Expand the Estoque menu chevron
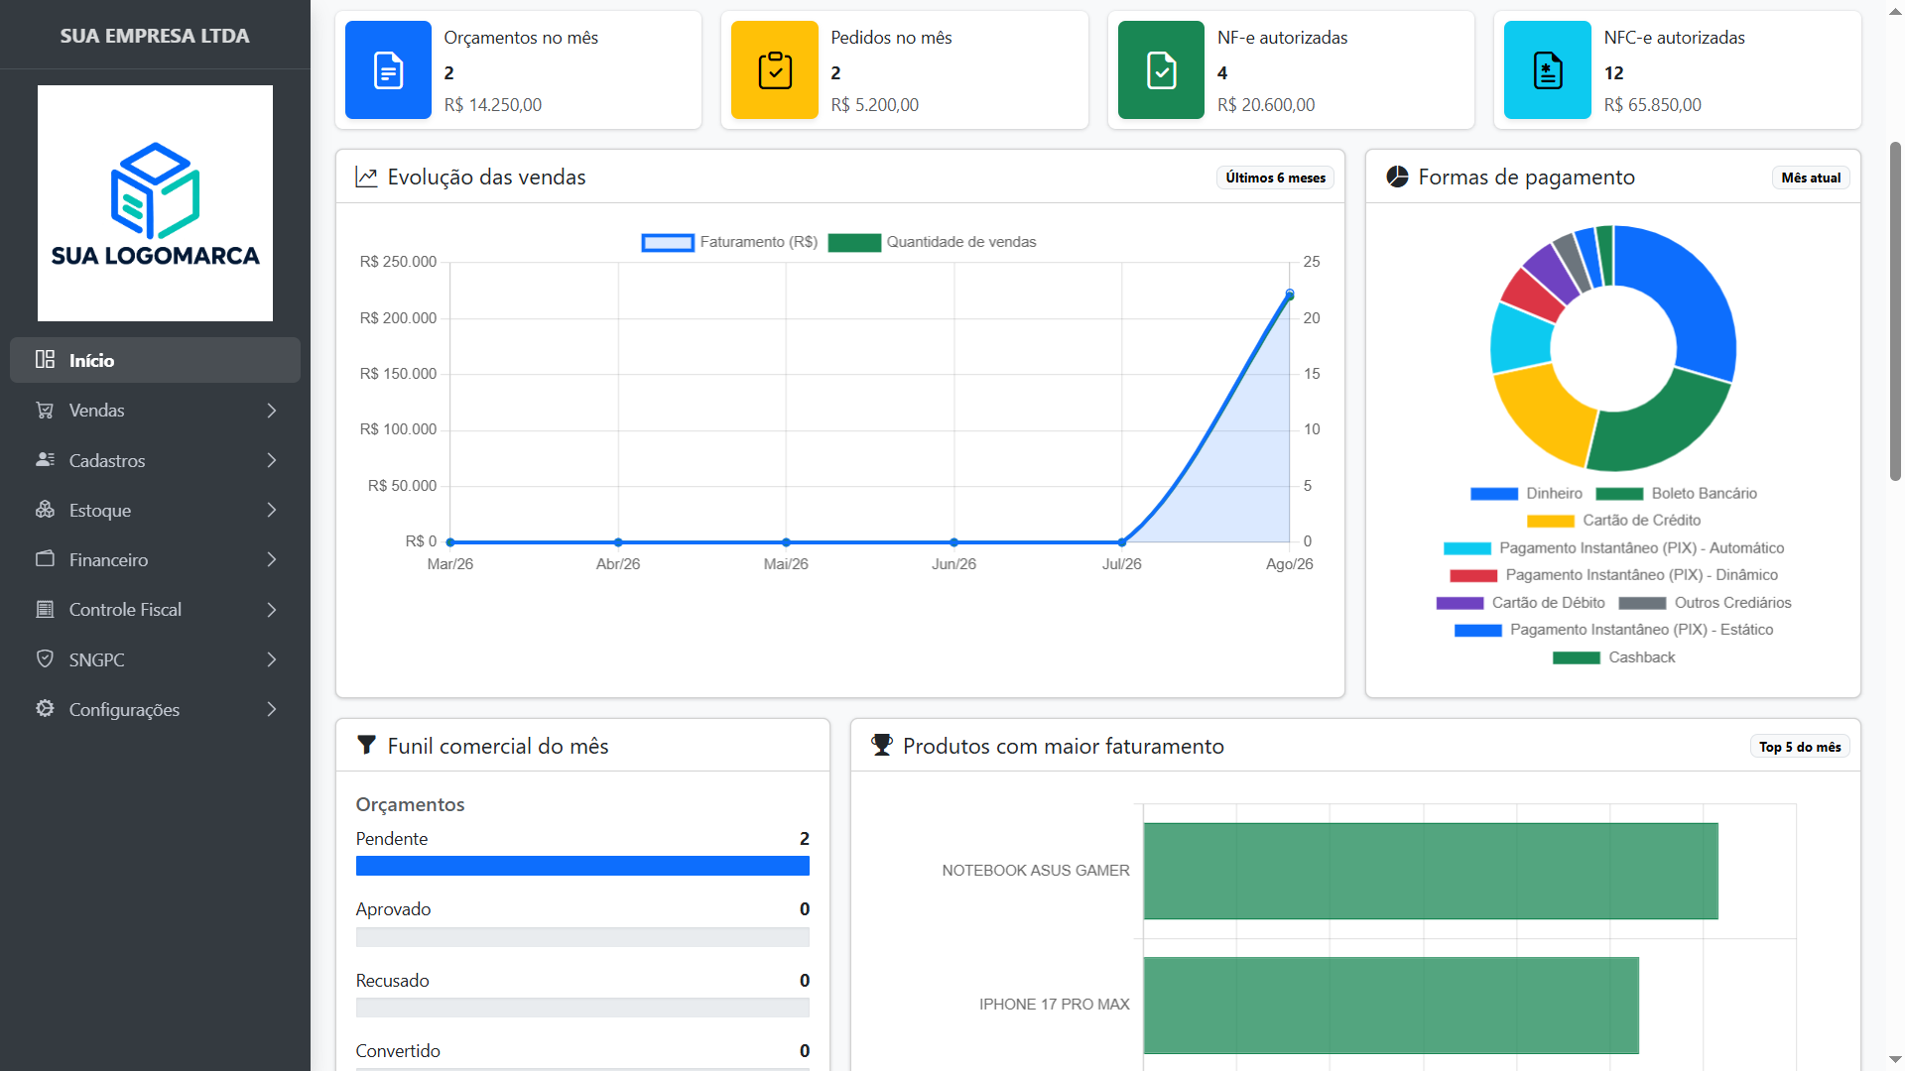This screenshot has height=1071, width=1905. coord(272,510)
